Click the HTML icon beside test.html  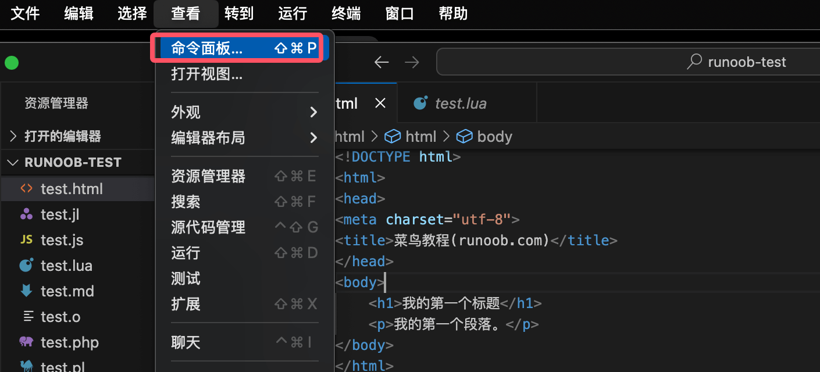click(x=26, y=189)
